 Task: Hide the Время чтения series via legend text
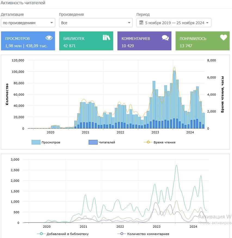164,142
